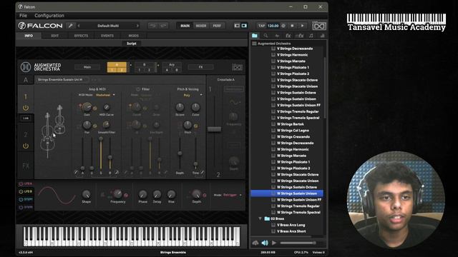Load previous multi with left arrow

pos(79,26)
